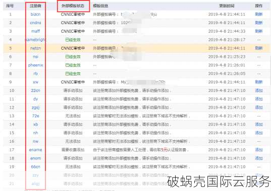The image size is (271, 191).
Task: Open the xb registrar link
Action: pyautogui.click(x=35, y=125)
